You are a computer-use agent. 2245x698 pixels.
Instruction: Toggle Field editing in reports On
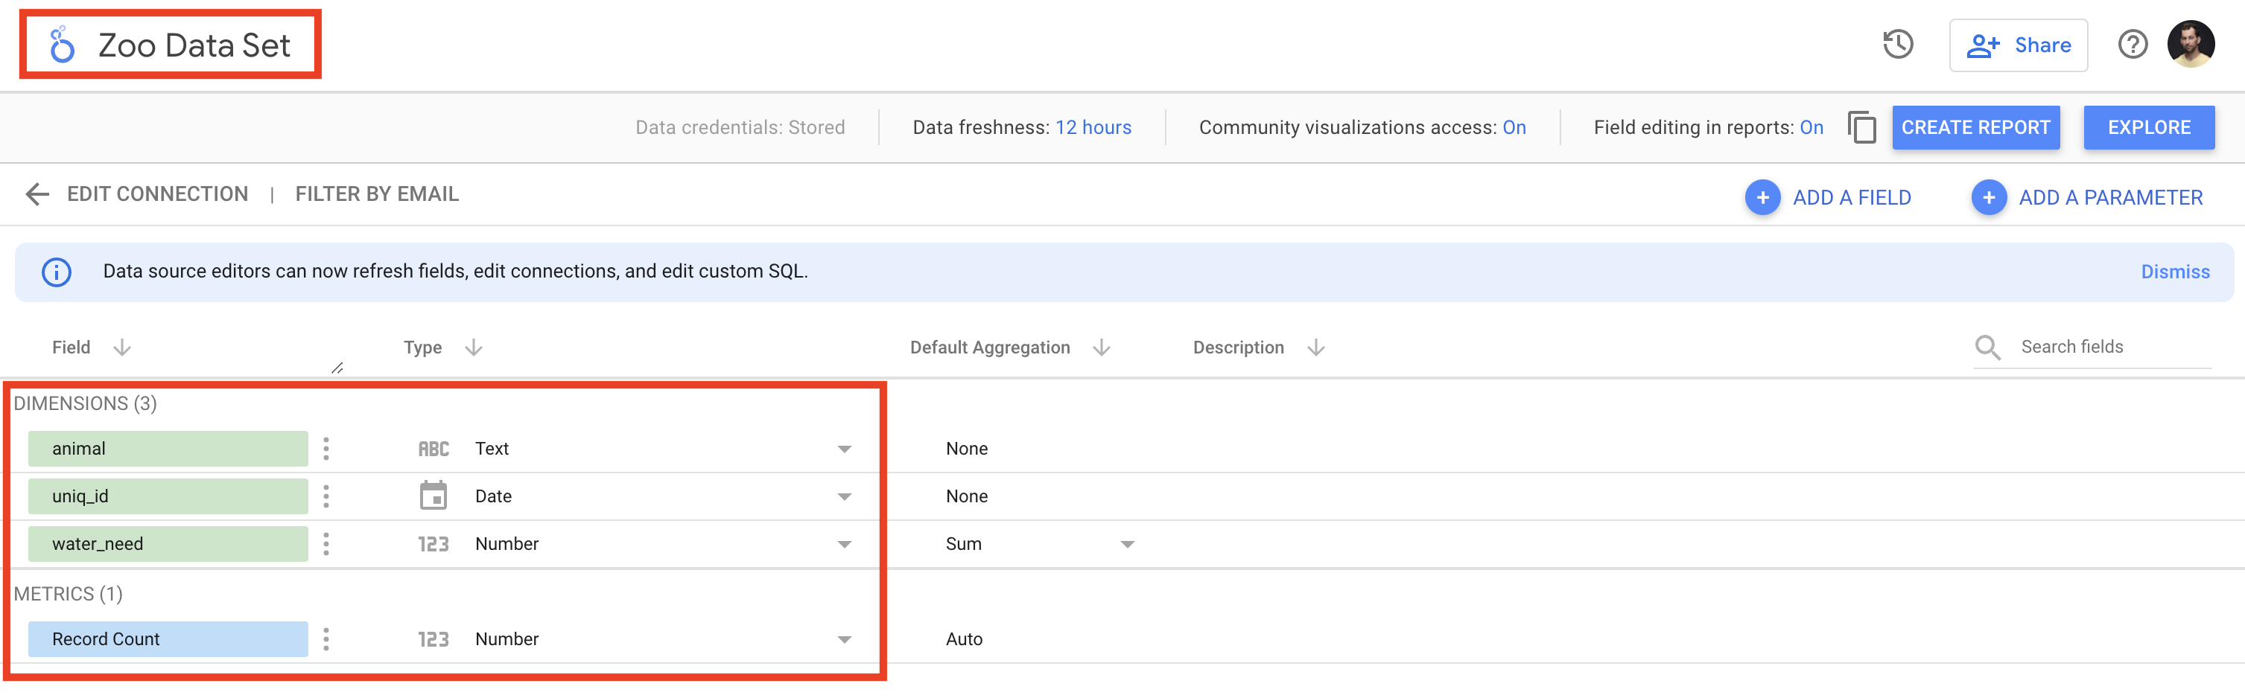click(1811, 128)
